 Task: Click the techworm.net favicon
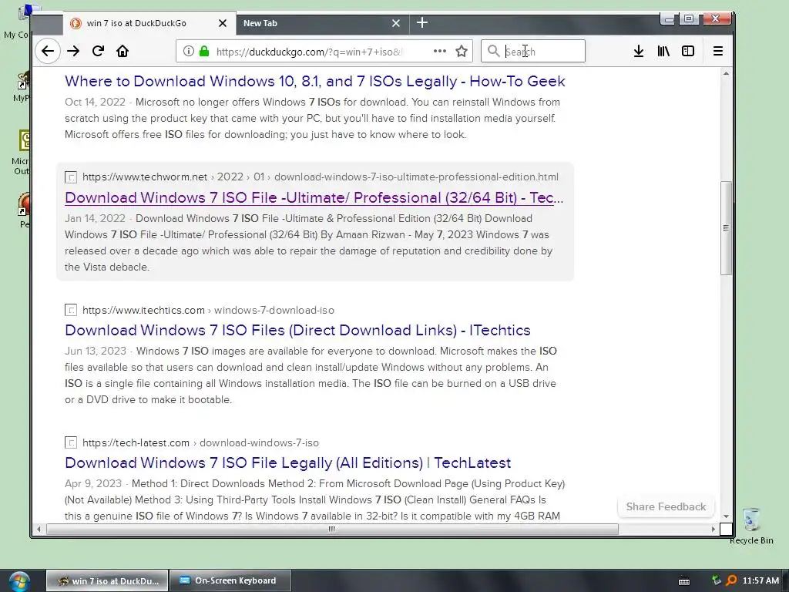pos(71,177)
